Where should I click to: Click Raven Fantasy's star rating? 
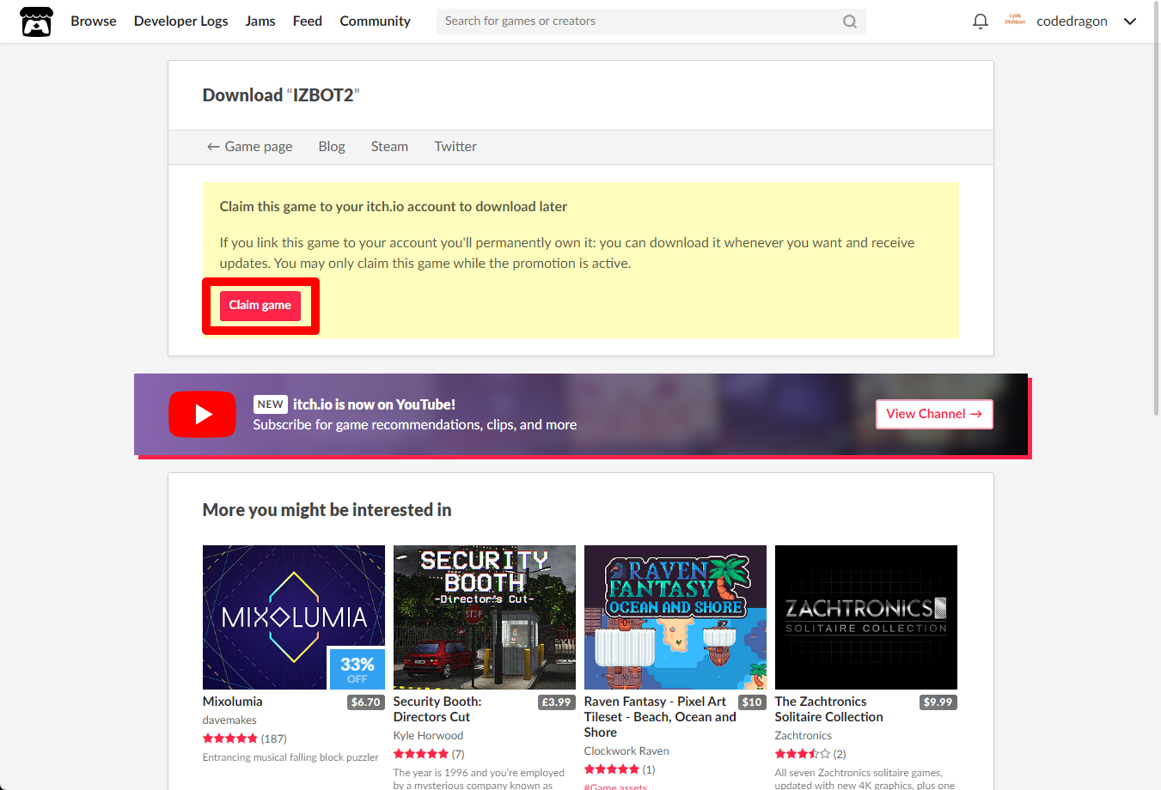click(x=612, y=769)
